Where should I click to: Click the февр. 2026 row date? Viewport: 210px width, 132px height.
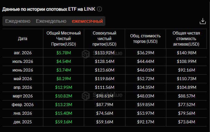tap(23, 105)
